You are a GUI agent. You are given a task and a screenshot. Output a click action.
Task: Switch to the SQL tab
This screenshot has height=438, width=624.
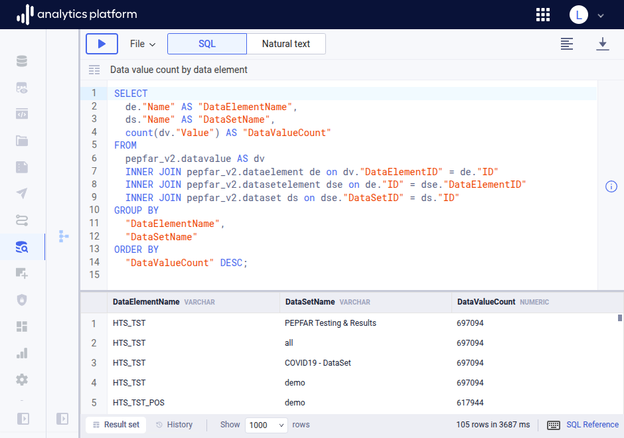click(x=207, y=44)
